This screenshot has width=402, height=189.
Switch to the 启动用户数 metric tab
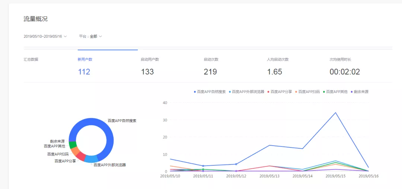[x=150, y=59]
